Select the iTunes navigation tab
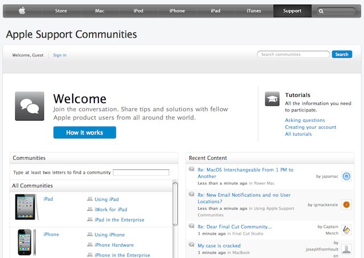Image resolution: width=364 pixels, height=258 pixels. tap(254, 11)
